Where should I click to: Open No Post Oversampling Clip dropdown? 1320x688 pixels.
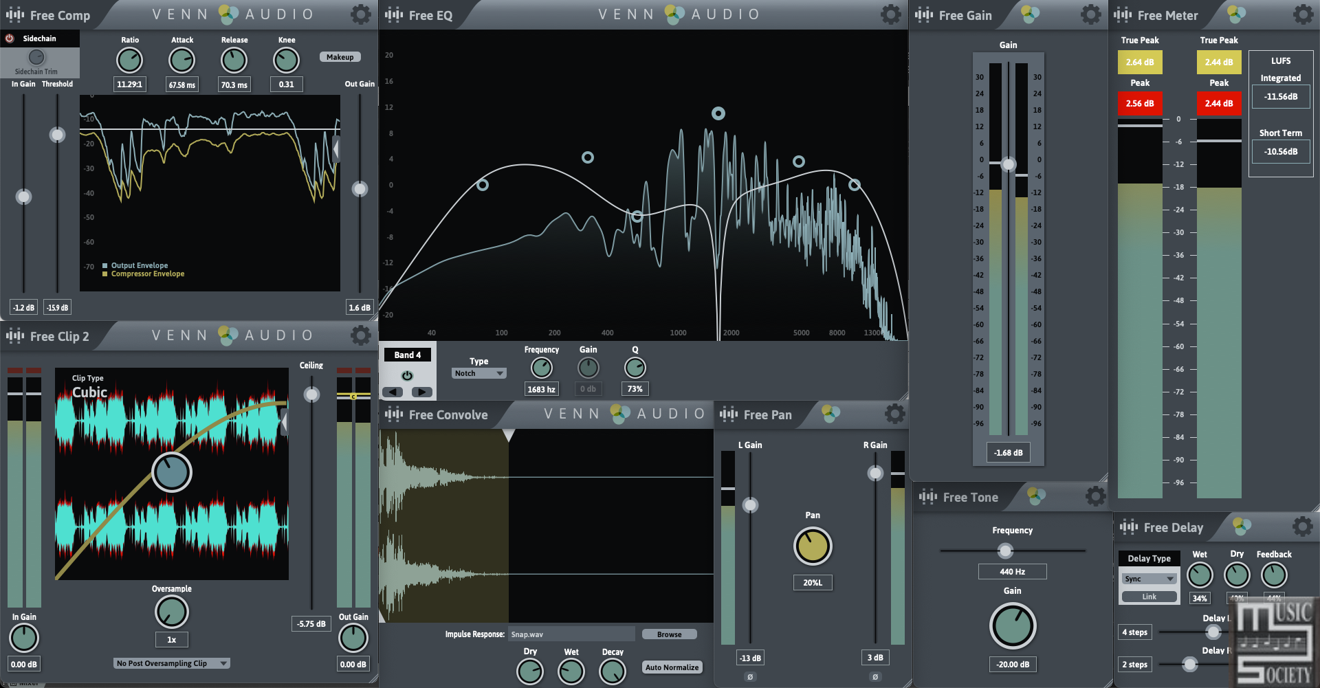click(172, 663)
